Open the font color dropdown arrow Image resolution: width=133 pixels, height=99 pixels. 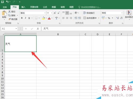click(x=52, y=18)
